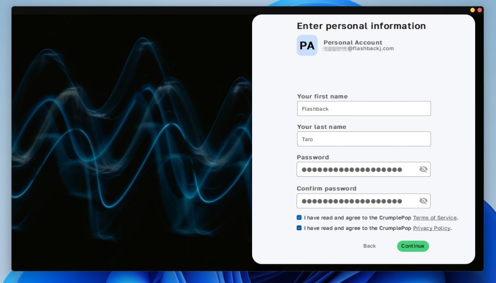Open the Terms of Service link

[x=435, y=218]
